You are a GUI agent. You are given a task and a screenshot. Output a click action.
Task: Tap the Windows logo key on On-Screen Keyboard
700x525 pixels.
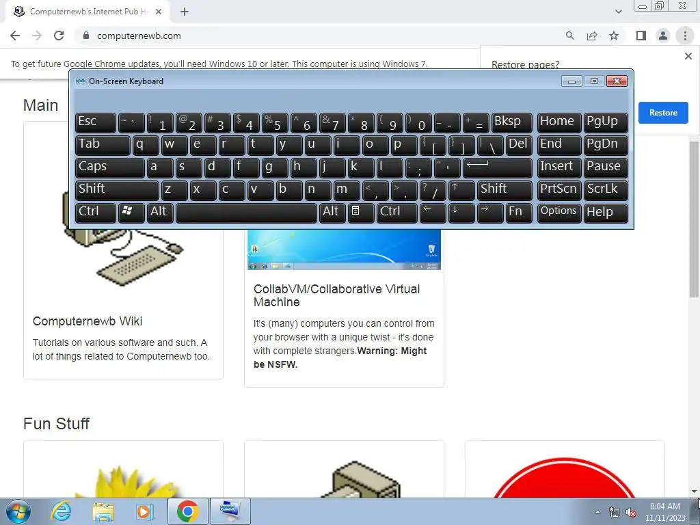131,212
